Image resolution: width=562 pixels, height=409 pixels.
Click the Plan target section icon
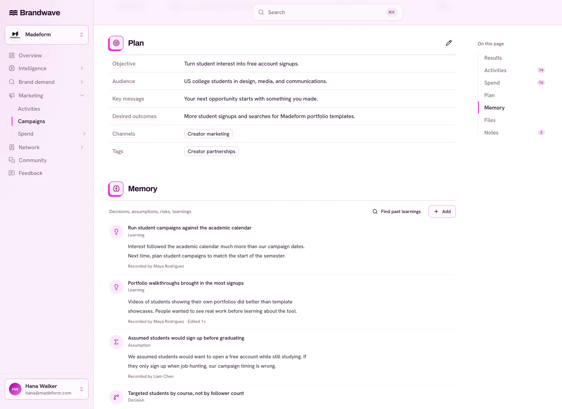coord(116,43)
